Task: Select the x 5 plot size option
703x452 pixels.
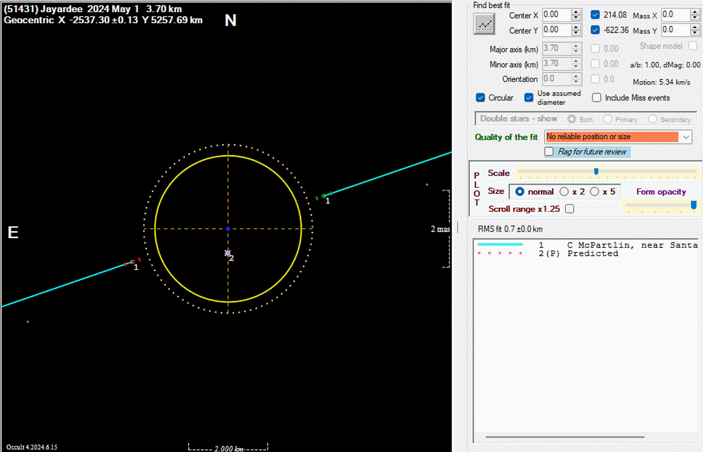Action: coord(595,192)
